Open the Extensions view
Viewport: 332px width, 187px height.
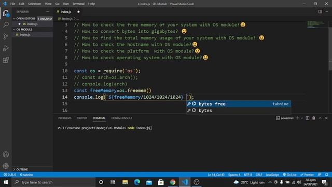point(6,60)
